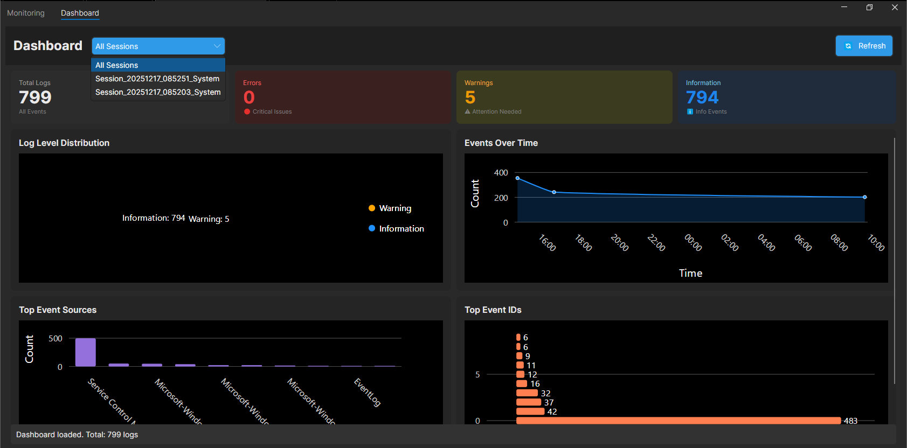This screenshot has width=907, height=448.
Task: Click the EventLog axis label
Action: [368, 392]
